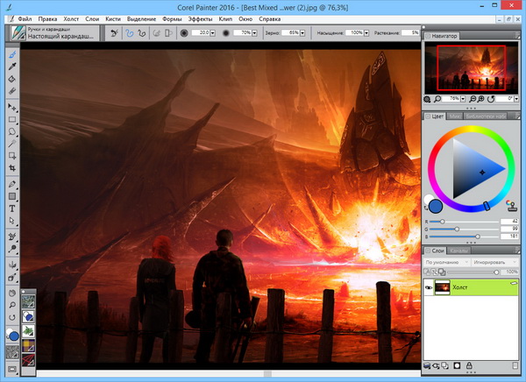
Task: Select the Grabber hand tool
Action: (x=12, y=292)
